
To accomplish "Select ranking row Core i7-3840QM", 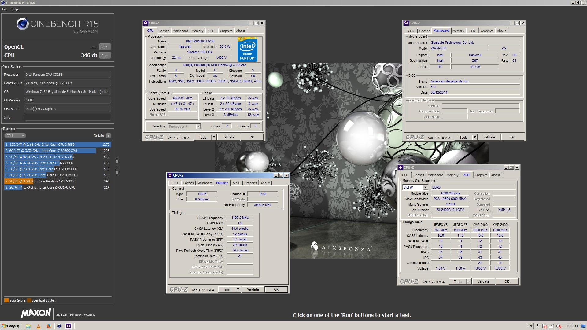I will coord(57,175).
